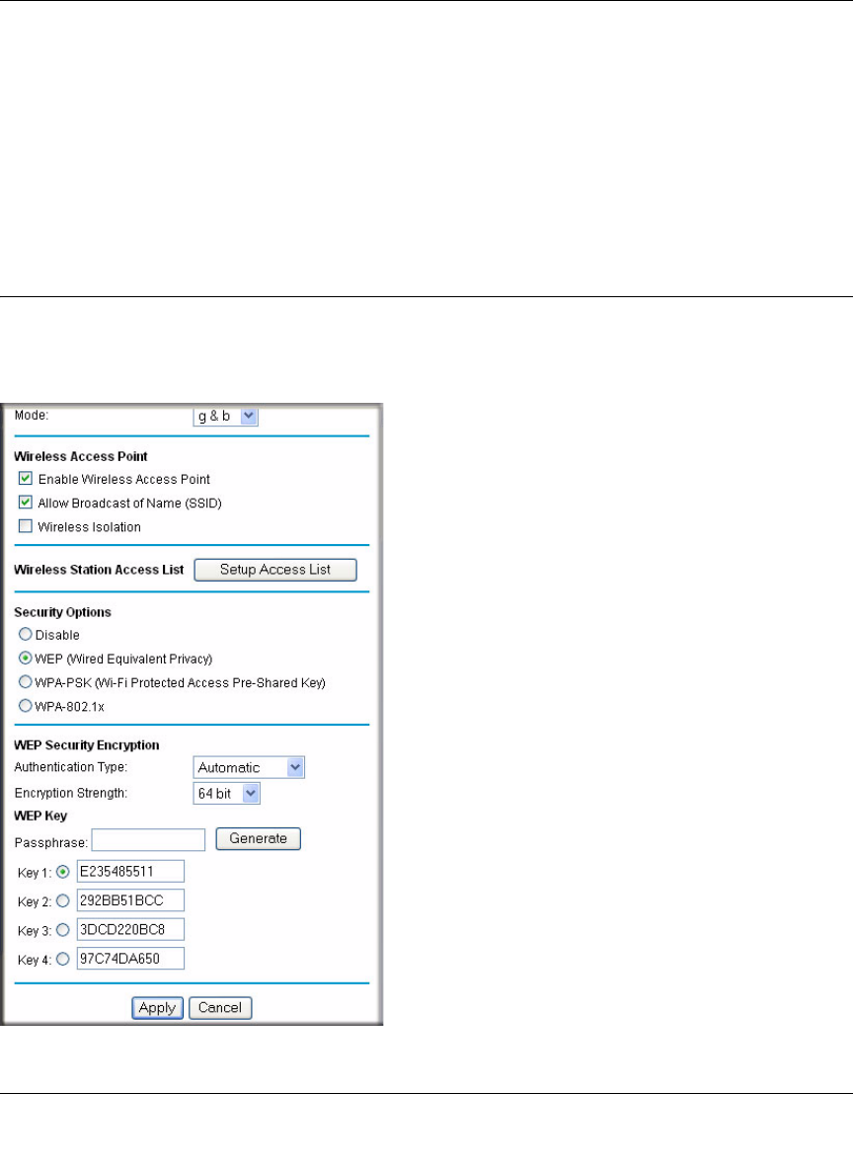Click the WEP Key label

click(40, 816)
